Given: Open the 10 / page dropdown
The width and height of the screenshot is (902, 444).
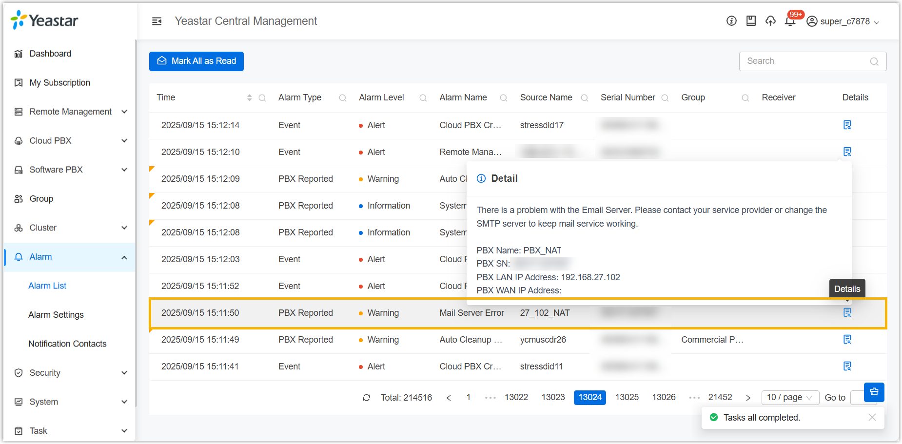Looking at the screenshot, I should (789, 398).
